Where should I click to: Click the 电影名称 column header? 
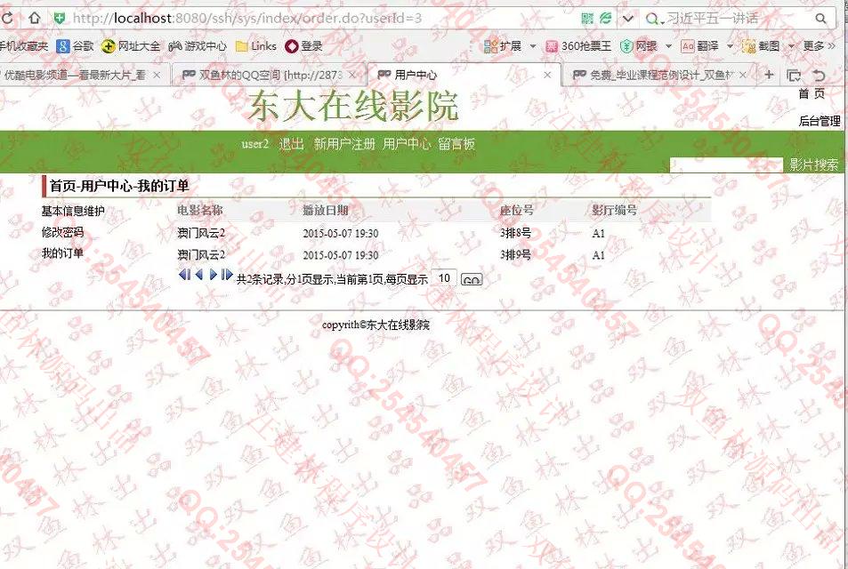coord(200,210)
